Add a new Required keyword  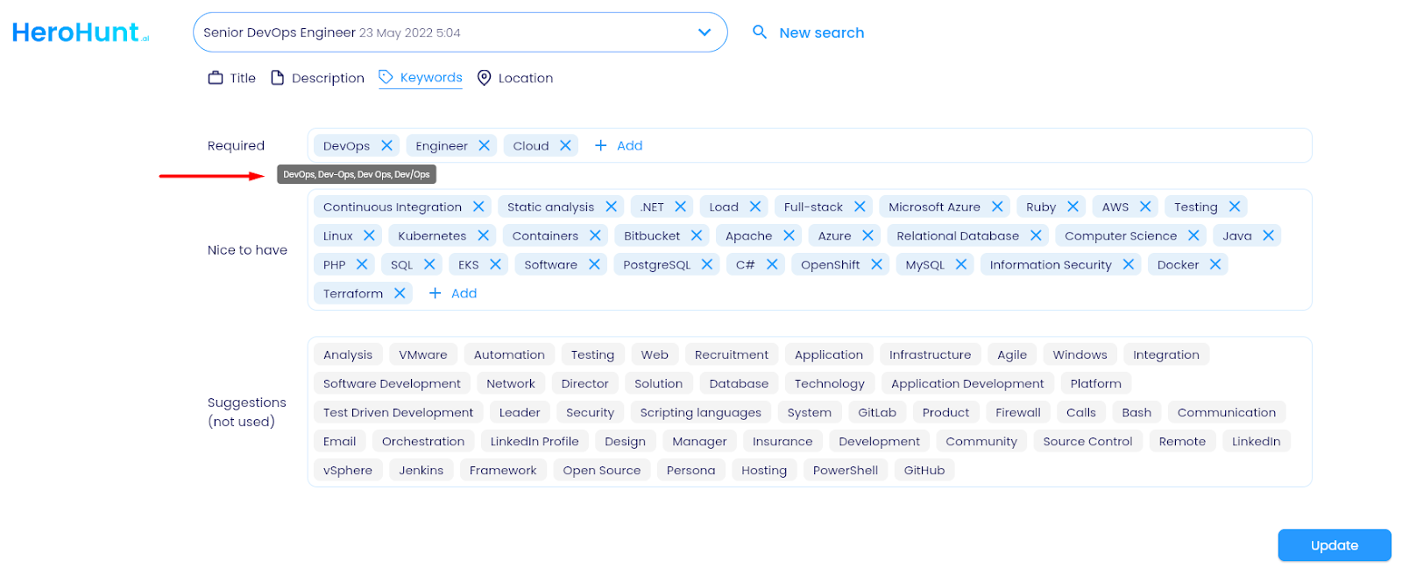pyautogui.click(x=619, y=145)
